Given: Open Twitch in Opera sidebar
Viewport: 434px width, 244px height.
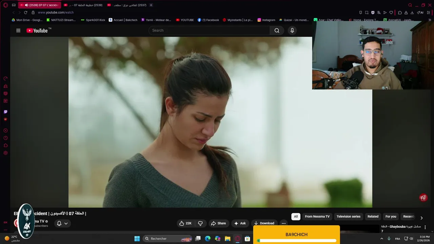Looking at the screenshot, I should pyautogui.click(x=5, y=112).
